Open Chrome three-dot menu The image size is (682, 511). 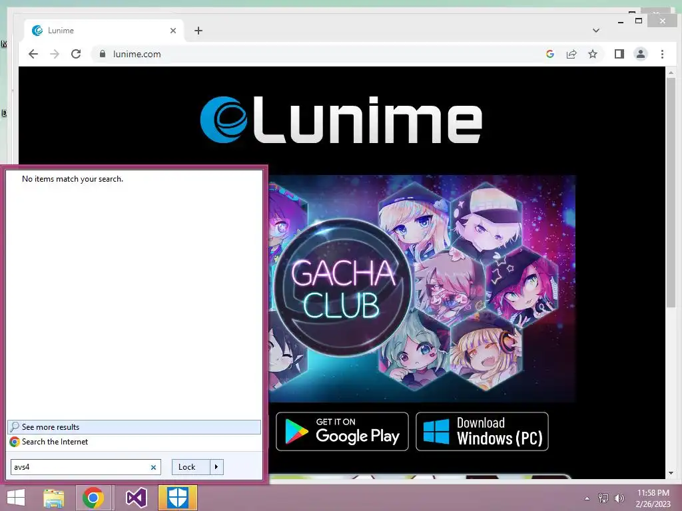(x=662, y=54)
